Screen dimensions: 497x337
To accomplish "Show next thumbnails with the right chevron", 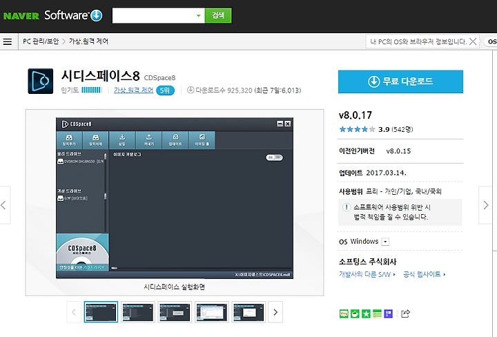I will (275, 312).
